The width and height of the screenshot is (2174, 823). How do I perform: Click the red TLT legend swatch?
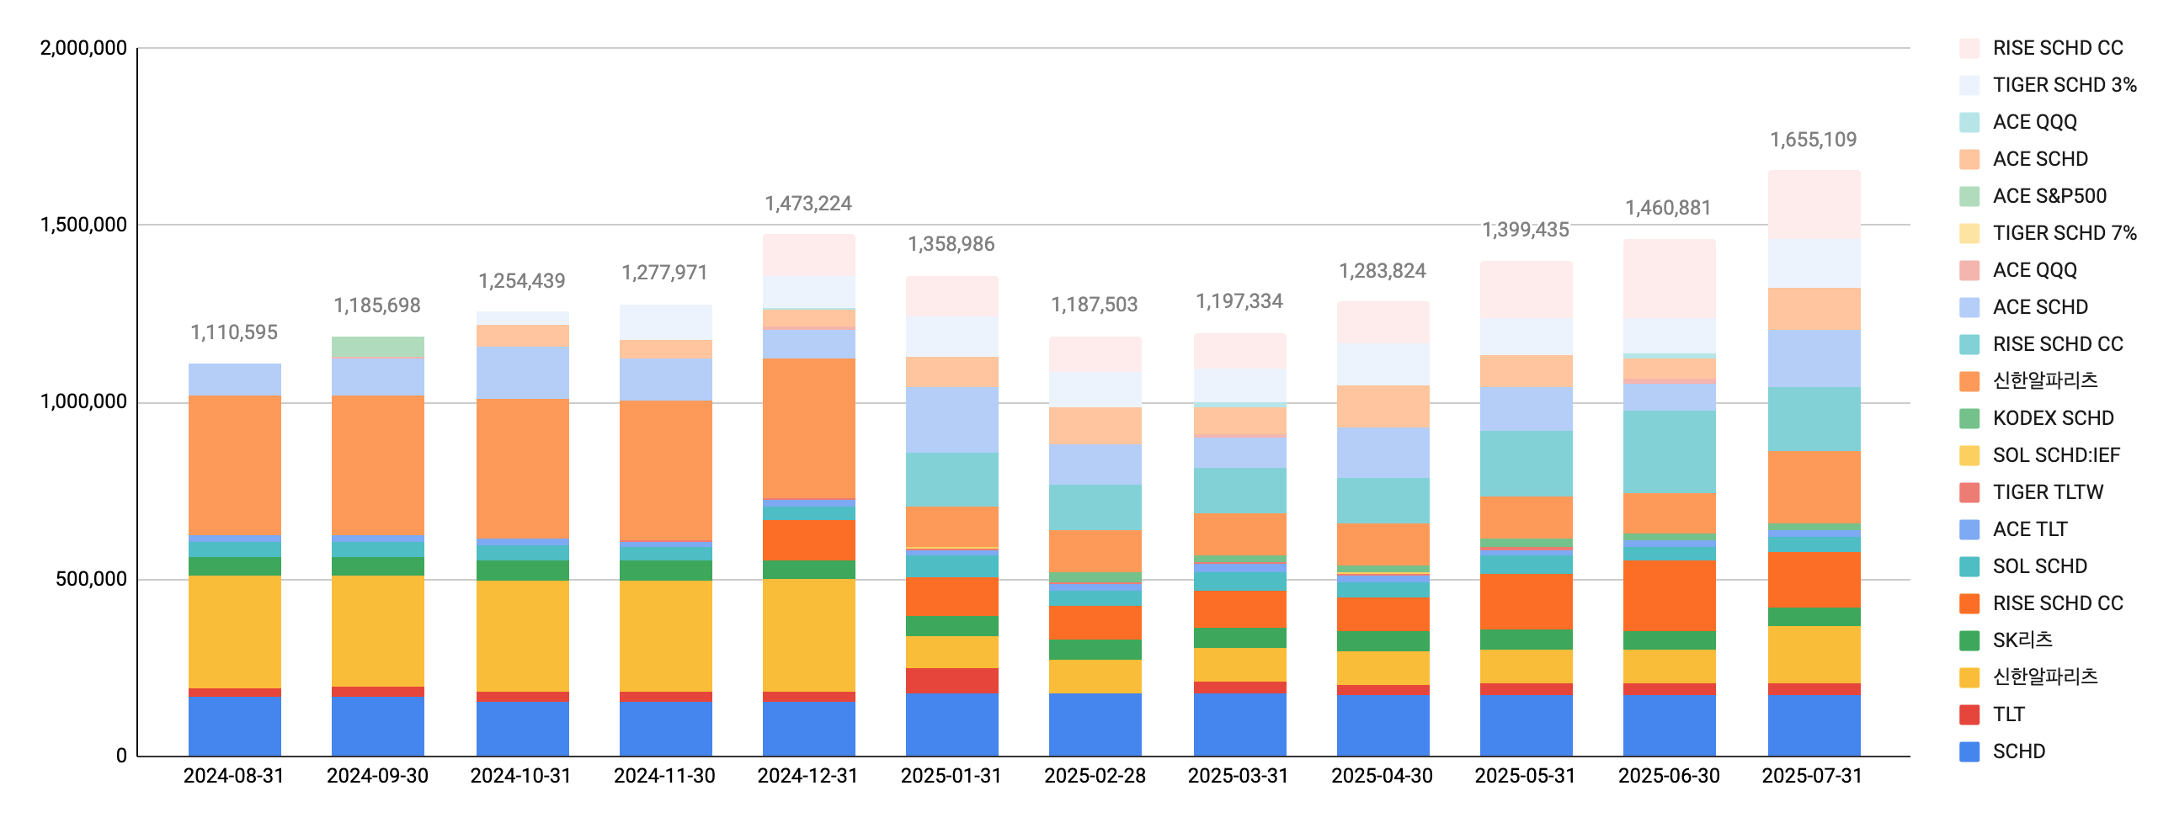click(1969, 714)
